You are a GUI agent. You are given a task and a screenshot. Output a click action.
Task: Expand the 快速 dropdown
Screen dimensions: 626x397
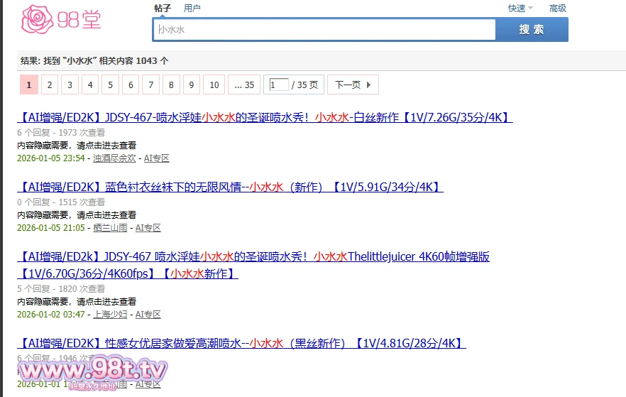tap(520, 9)
